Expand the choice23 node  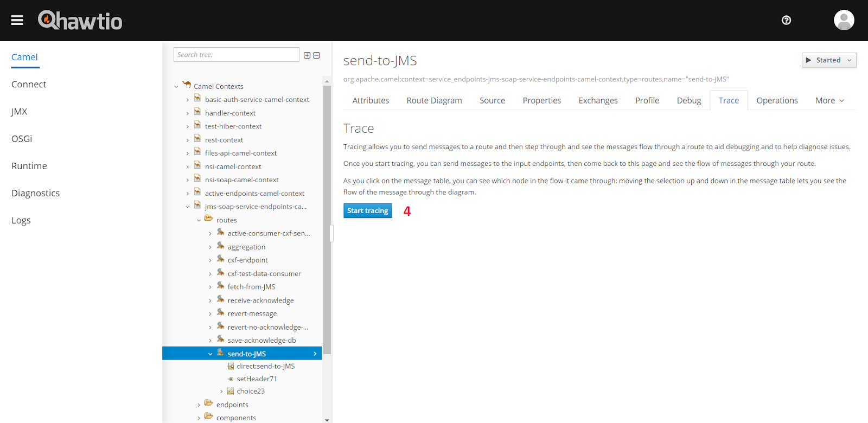tap(221, 392)
